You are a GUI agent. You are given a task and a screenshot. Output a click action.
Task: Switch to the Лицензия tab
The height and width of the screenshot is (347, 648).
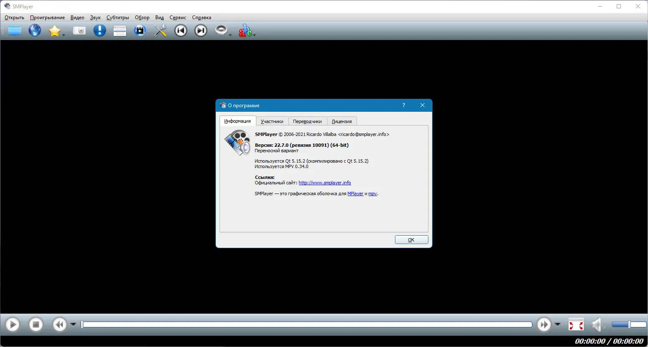(x=342, y=121)
